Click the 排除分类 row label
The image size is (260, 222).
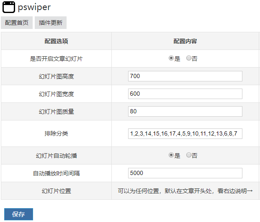point(57,133)
